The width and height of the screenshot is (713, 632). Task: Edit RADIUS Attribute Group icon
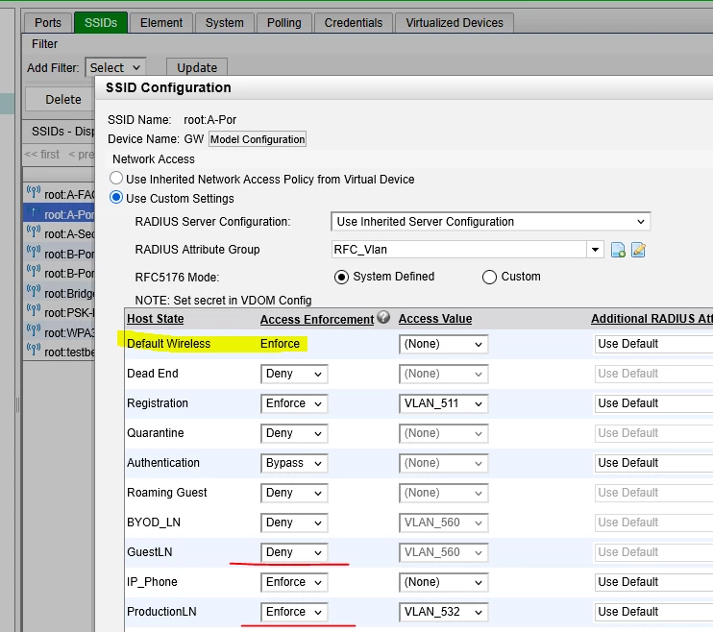coord(638,250)
